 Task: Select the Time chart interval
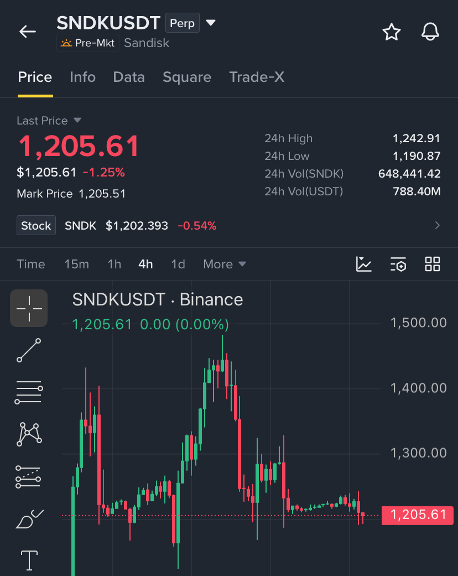31,264
